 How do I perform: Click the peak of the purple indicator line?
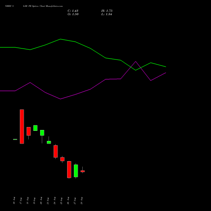135,62
